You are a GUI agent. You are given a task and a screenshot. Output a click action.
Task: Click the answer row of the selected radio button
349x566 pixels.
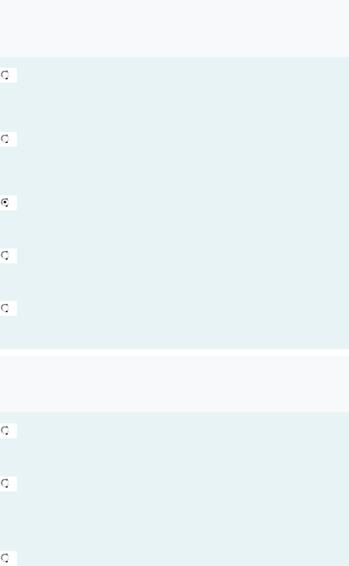pos(183,216)
